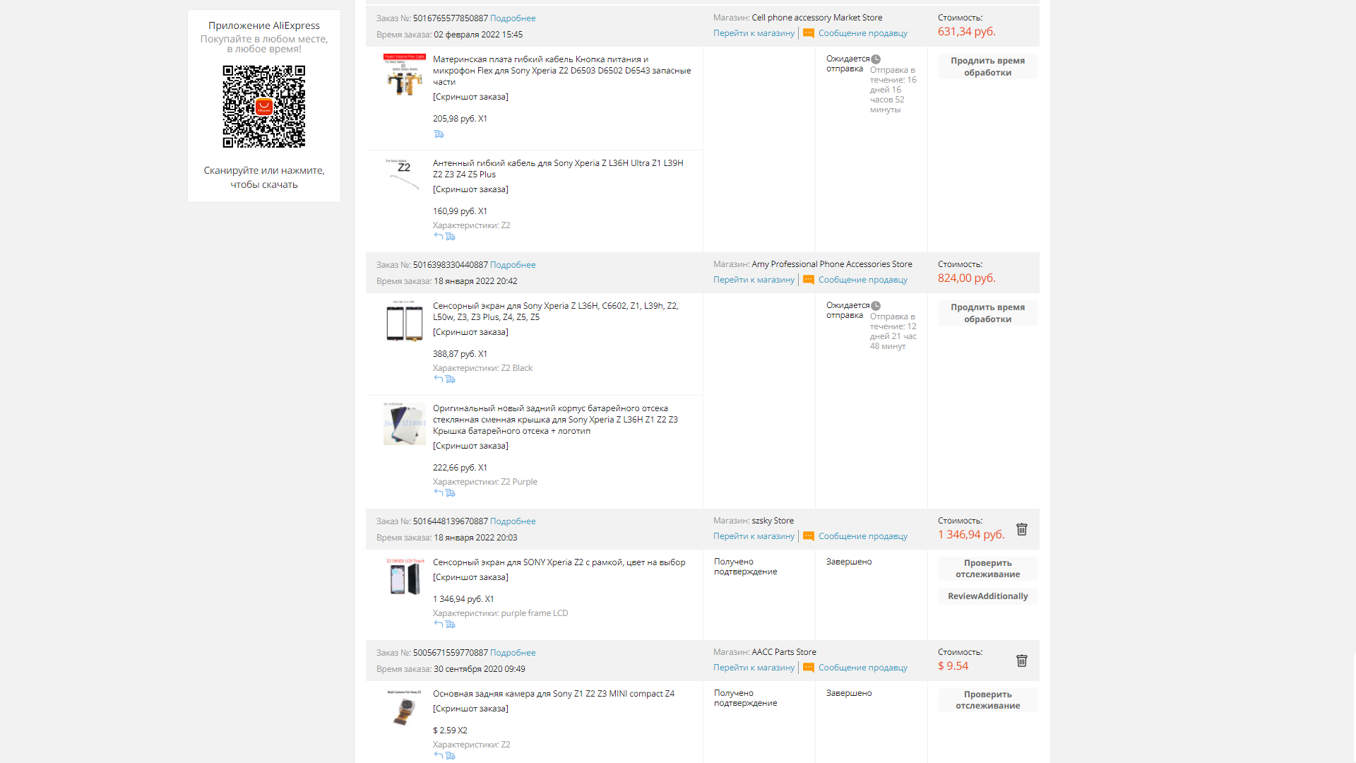1356x763 pixels.
Task: Click chat icon for Amy Professional Phone Accessories Store
Action: [x=809, y=280]
